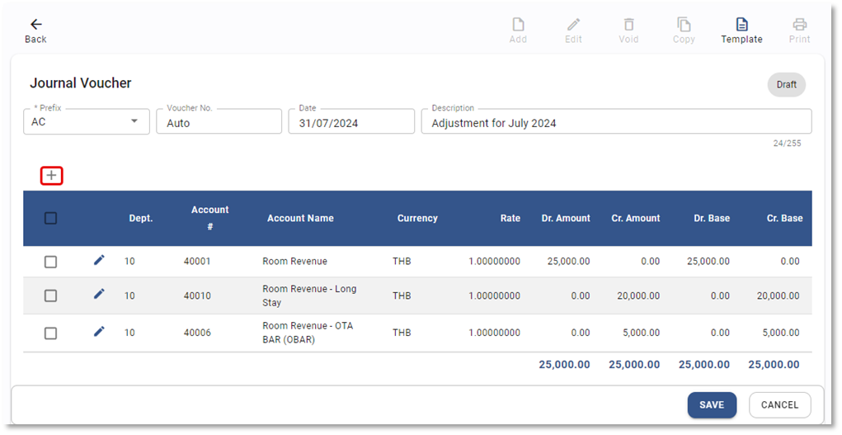The image size is (842, 435).
Task: Select the checkbox for account 40006
Action: (50, 333)
